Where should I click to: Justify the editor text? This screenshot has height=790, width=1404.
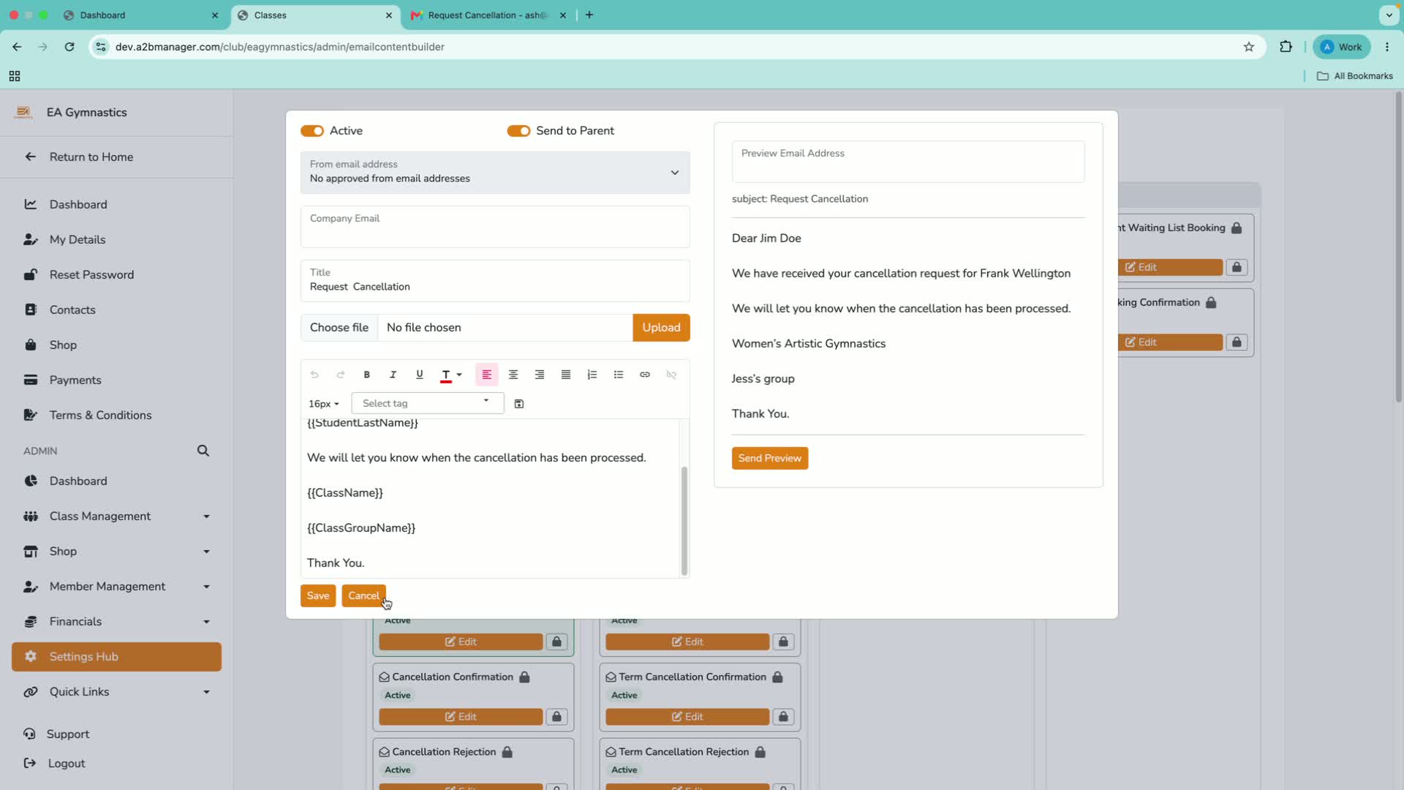coord(566,375)
